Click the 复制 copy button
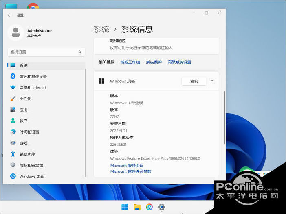This screenshot has height=214, width=286. [194, 81]
